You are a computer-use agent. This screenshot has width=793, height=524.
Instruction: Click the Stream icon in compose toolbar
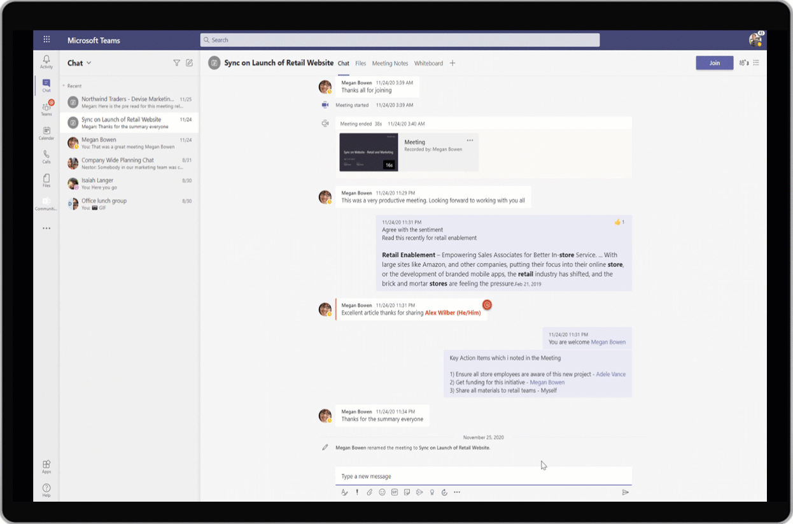pyautogui.click(x=419, y=492)
